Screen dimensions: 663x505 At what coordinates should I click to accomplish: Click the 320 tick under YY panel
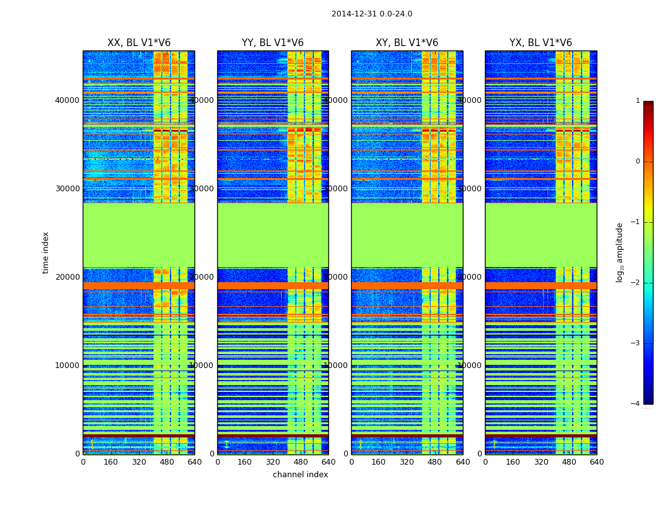tap(273, 462)
